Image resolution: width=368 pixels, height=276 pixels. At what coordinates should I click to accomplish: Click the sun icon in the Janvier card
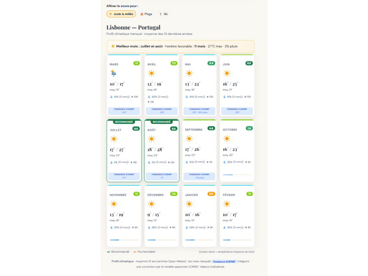pos(189,204)
